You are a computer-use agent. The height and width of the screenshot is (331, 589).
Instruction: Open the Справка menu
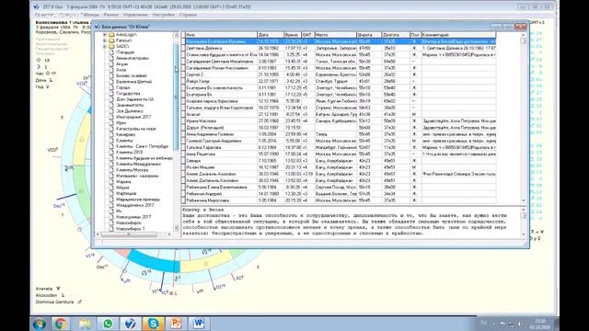click(x=188, y=15)
